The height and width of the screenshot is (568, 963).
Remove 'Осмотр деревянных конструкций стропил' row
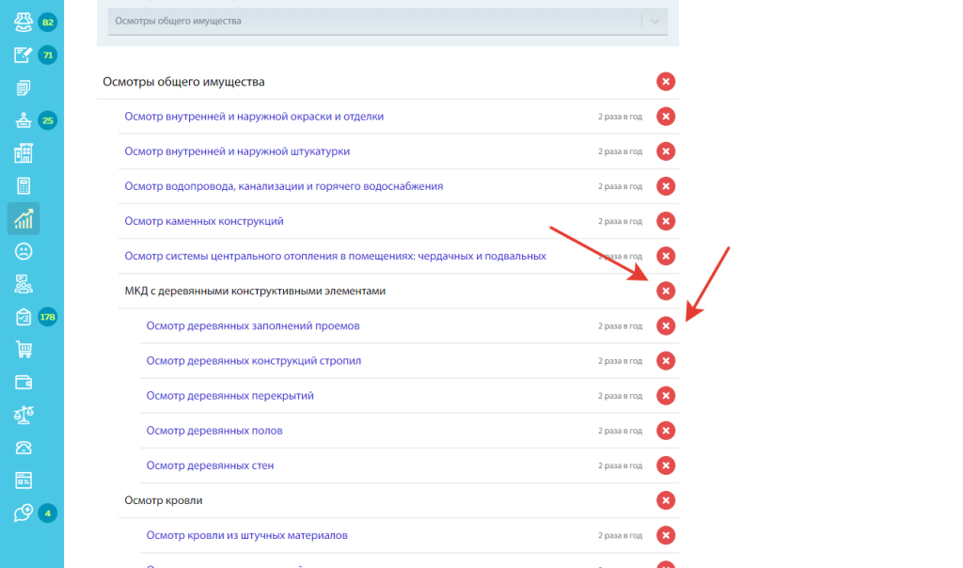pyautogui.click(x=666, y=361)
